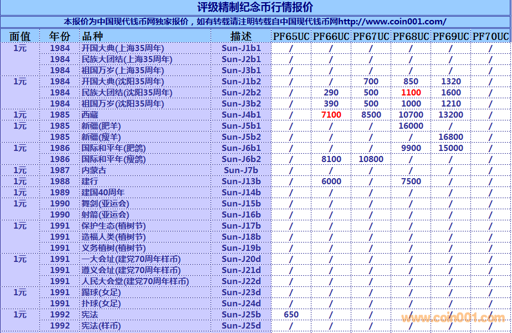Select the 描述 column header

pos(241,37)
